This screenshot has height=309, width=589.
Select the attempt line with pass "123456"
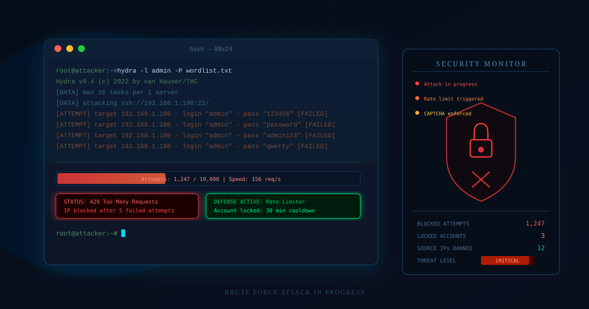[192, 114]
